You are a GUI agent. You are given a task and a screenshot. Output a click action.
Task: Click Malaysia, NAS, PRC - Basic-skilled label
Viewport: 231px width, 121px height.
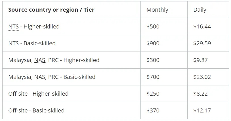(x=52, y=77)
